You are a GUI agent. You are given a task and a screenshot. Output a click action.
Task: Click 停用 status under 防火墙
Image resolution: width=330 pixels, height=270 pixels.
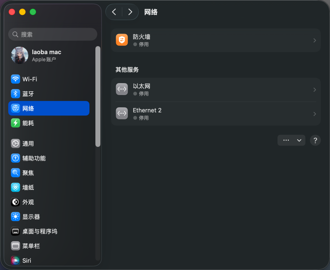coord(144,45)
